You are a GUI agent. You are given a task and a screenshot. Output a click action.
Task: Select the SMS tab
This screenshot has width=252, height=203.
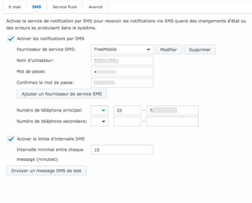[37, 7]
